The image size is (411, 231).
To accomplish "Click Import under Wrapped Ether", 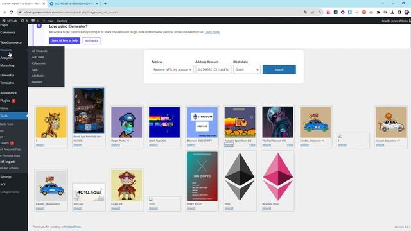I will click(267, 209).
